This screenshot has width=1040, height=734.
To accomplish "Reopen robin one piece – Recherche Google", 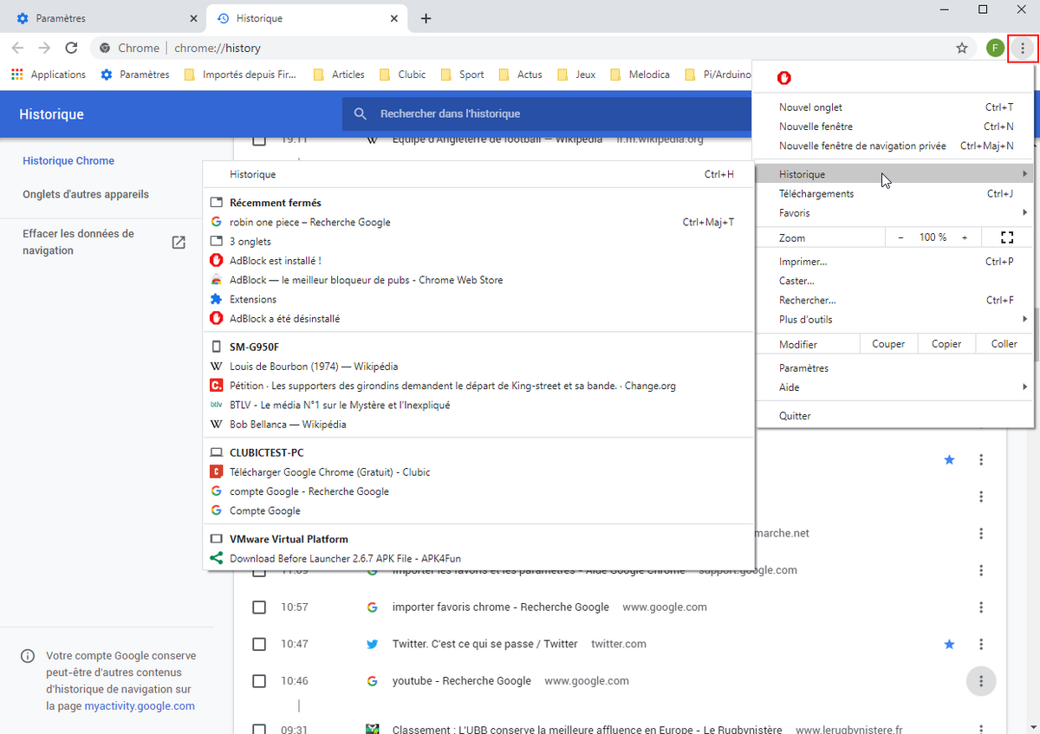I will 478,222.
